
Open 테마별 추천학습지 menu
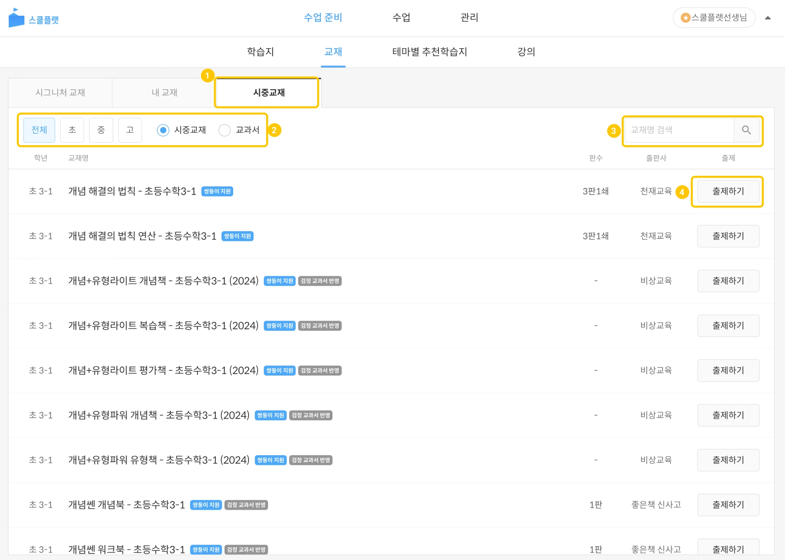click(x=429, y=52)
